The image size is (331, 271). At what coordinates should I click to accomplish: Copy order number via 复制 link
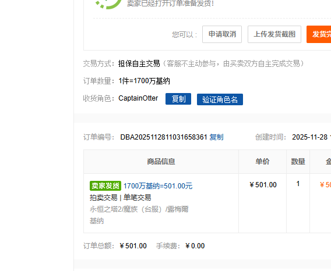tap(216, 137)
